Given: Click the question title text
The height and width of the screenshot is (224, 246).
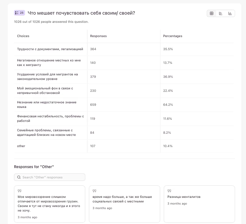Looking at the screenshot, I should tap(81, 13).
